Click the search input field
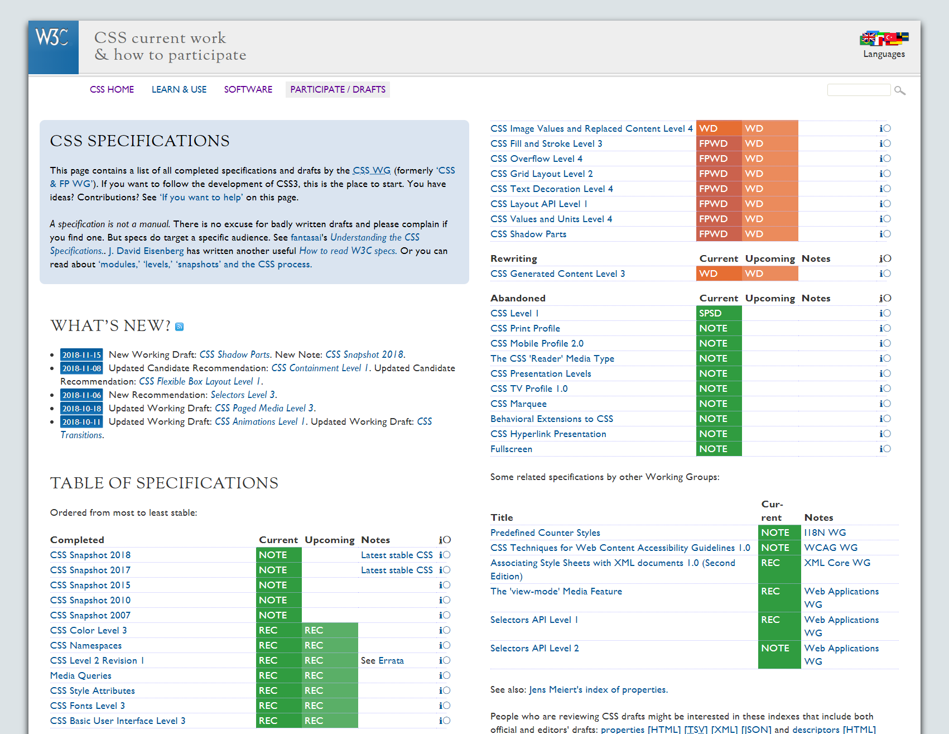 [x=859, y=90]
